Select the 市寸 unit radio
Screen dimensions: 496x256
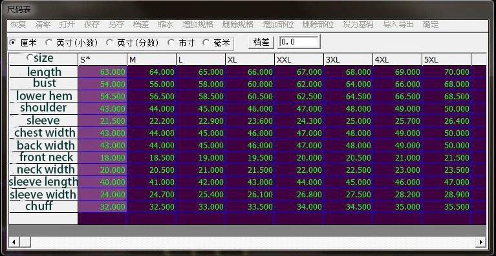point(181,43)
